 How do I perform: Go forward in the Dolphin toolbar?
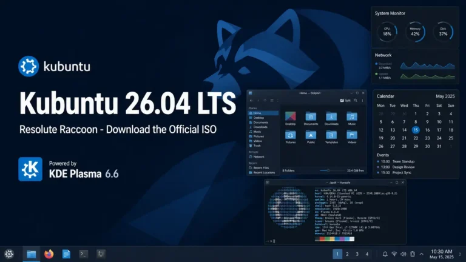pos(258,101)
